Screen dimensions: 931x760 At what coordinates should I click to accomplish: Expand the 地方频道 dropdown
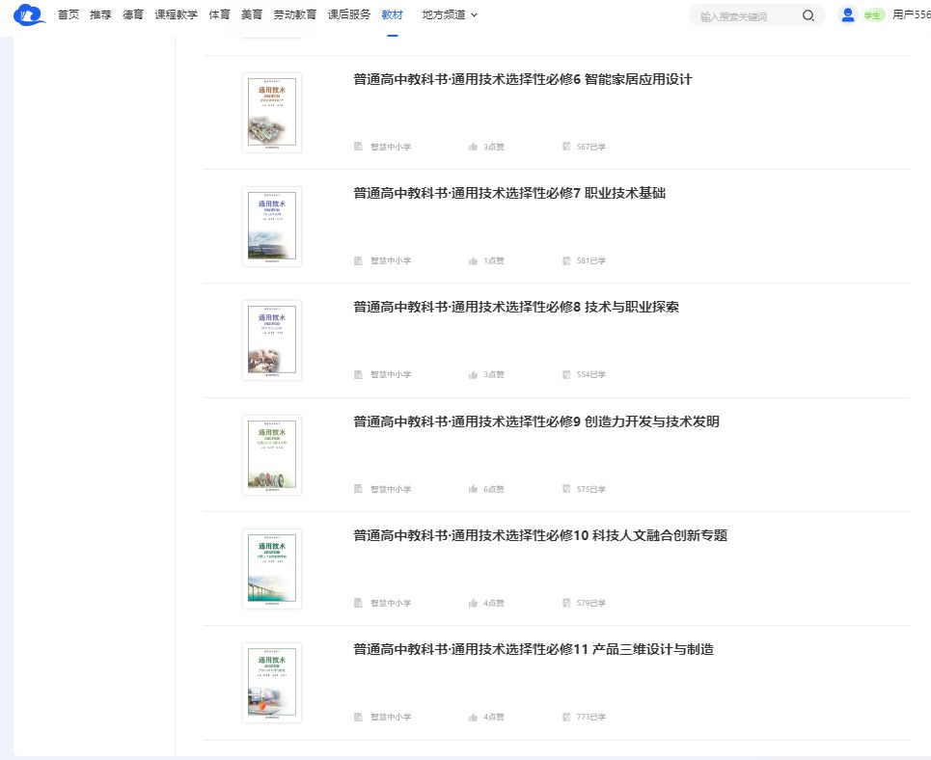point(450,14)
